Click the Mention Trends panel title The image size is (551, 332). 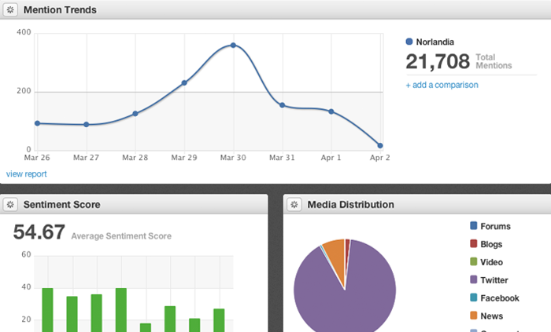[60, 9]
